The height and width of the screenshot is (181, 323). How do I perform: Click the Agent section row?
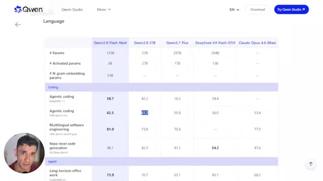coord(161,161)
